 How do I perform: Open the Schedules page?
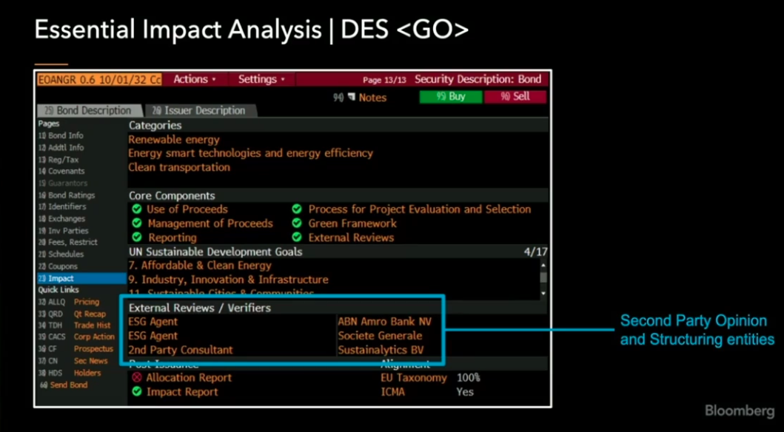[x=61, y=254]
